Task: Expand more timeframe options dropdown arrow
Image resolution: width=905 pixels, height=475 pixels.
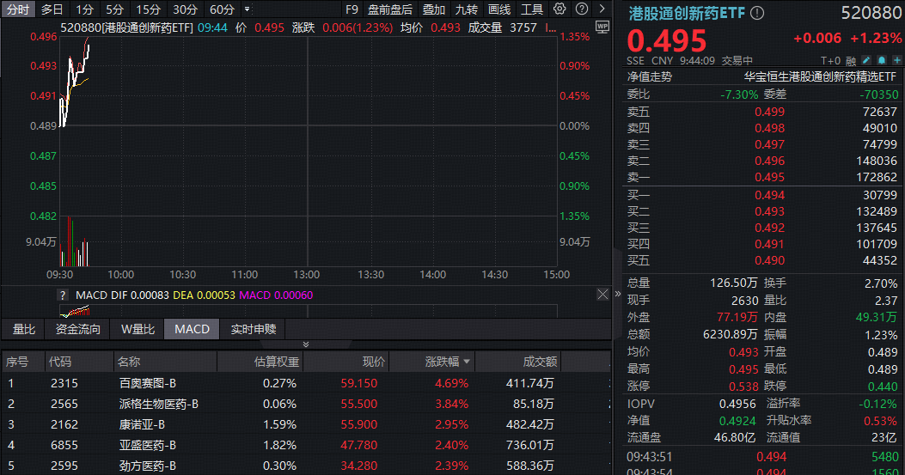Action: tap(248, 9)
